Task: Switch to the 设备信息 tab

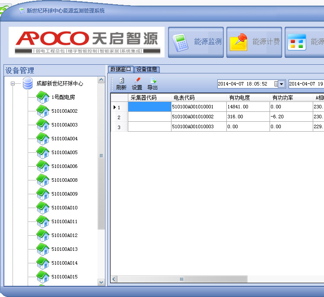Action: coord(147,69)
